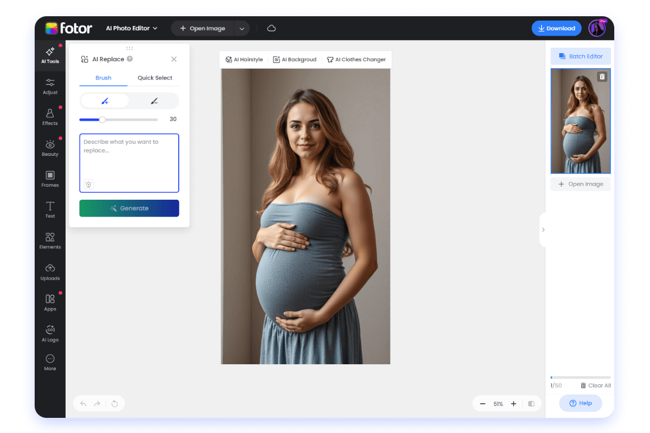
Task: Click the Download button
Action: tap(556, 28)
